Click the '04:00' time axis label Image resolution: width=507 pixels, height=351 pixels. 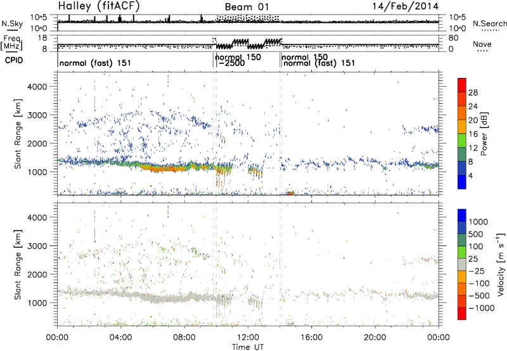(120, 338)
